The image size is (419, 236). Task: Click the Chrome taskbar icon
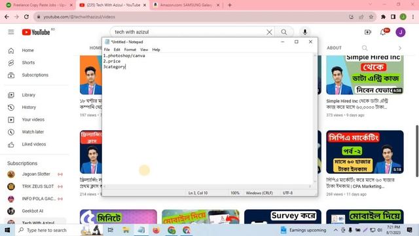(172, 230)
